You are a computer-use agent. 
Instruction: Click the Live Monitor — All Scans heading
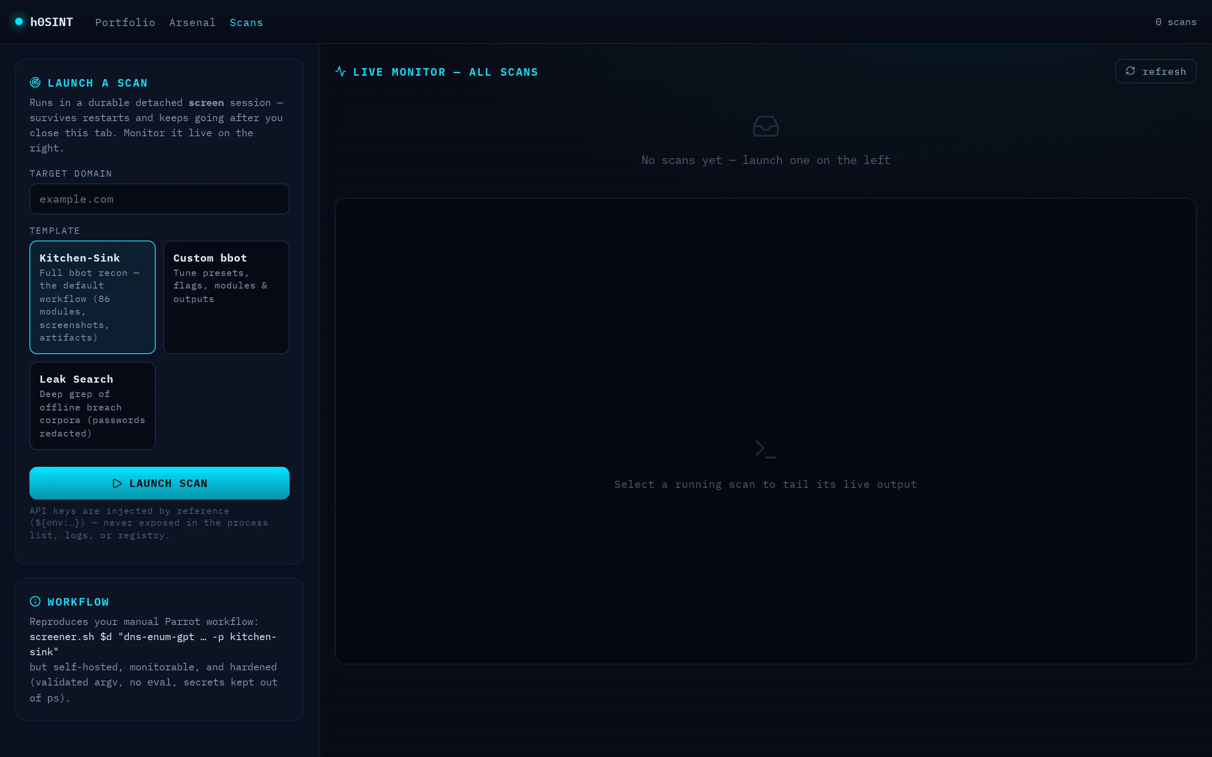click(x=446, y=72)
